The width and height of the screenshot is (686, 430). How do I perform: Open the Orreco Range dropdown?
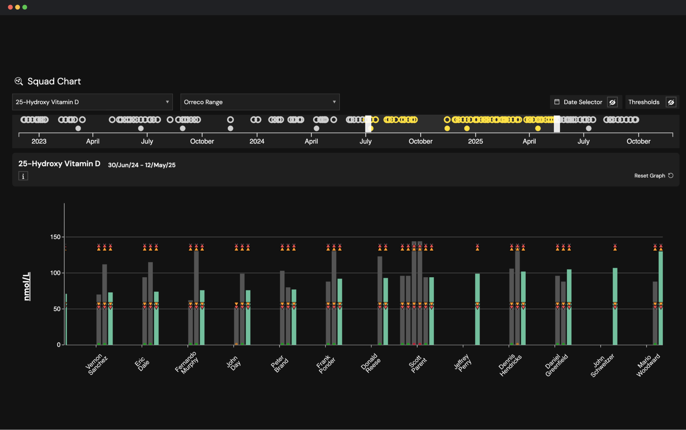pyautogui.click(x=260, y=102)
